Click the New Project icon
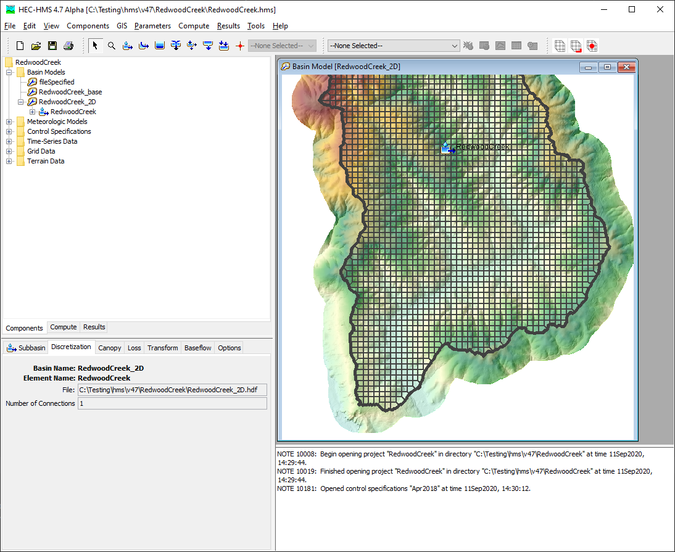Viewport: 675px width, 552px height. pos(20,46)
